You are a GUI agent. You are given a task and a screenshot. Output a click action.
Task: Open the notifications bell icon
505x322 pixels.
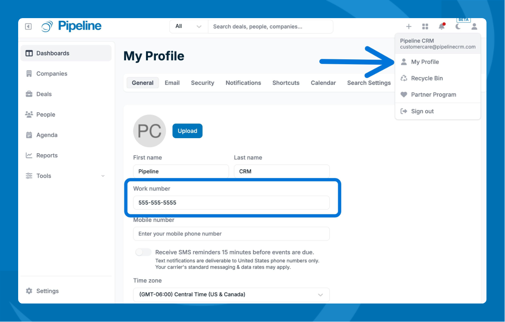click(441, 26)
